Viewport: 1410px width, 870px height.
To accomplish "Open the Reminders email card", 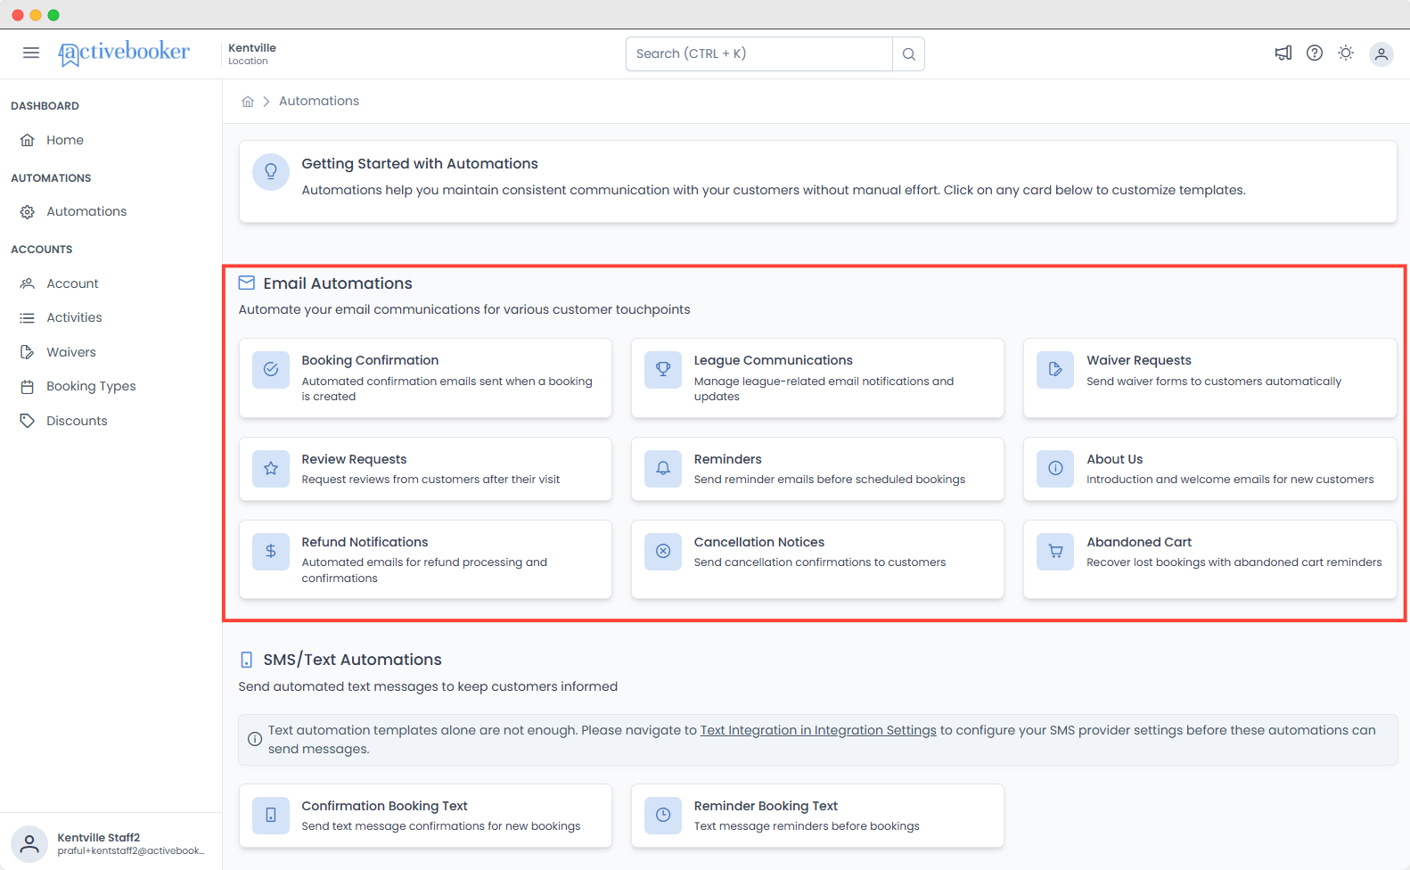I will click(x=817, y=469).
